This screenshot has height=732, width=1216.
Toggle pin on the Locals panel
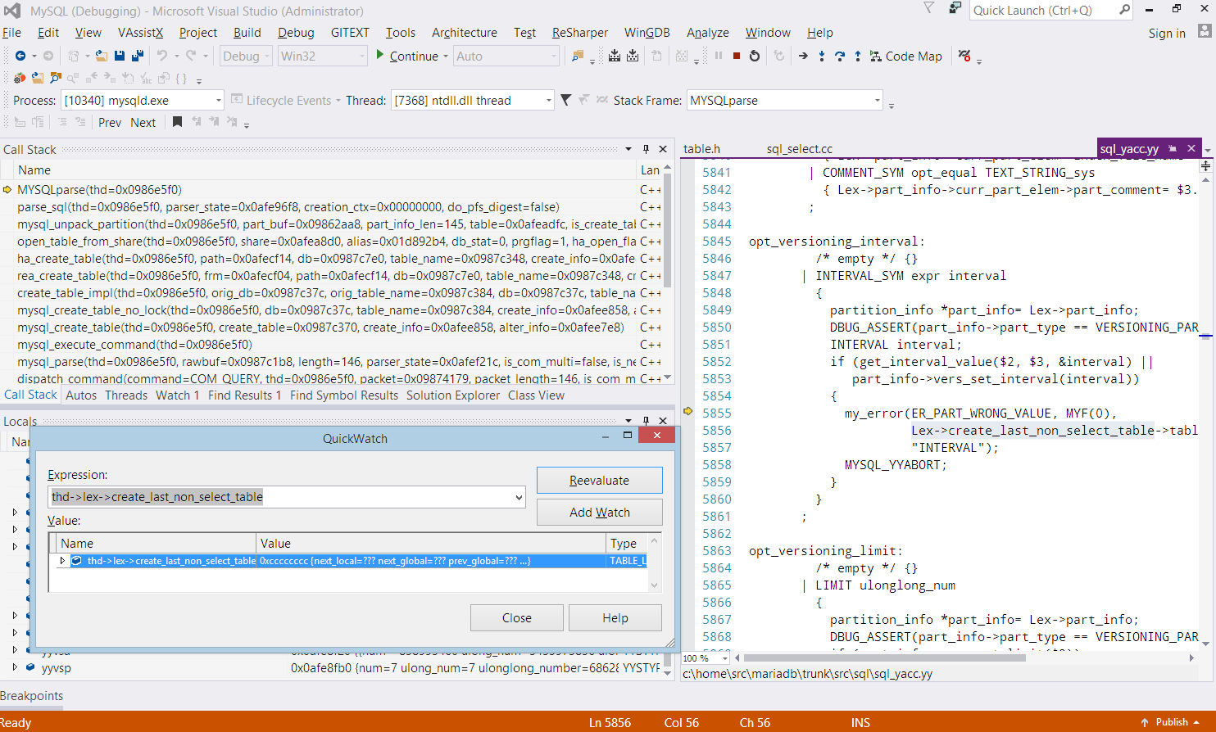coord(646,421)
